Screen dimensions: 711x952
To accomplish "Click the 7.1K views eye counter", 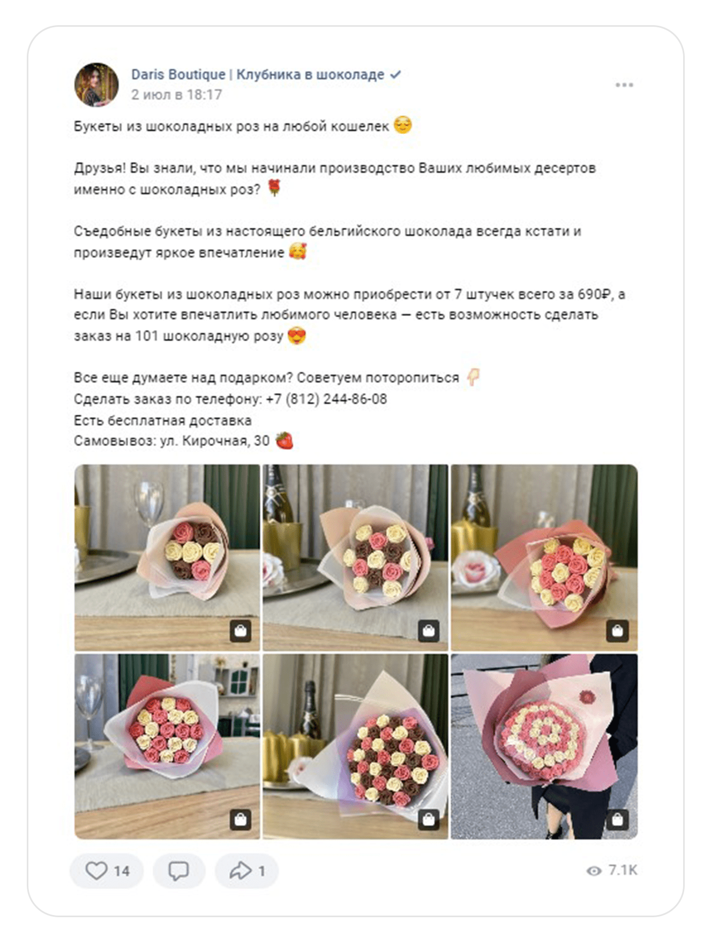I will coord(612,871).
